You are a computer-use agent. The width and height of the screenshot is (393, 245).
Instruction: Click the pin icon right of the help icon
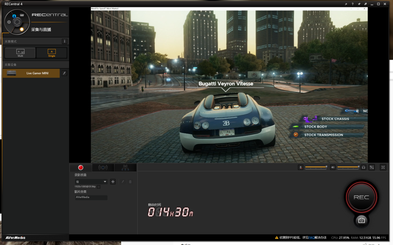click(x=359, y=4)
